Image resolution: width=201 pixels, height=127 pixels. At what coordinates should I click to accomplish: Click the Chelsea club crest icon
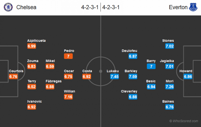pyautogui.click(x=8, y=7)
